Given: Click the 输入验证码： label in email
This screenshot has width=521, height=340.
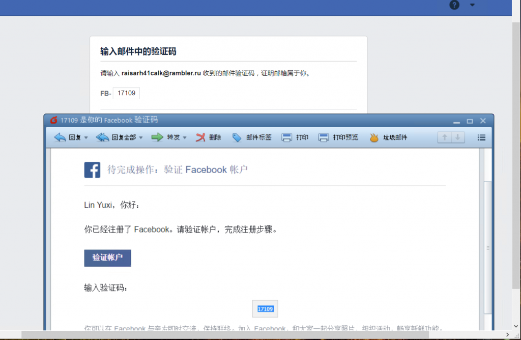Looking at the screenshot, I should click(106, 288).
